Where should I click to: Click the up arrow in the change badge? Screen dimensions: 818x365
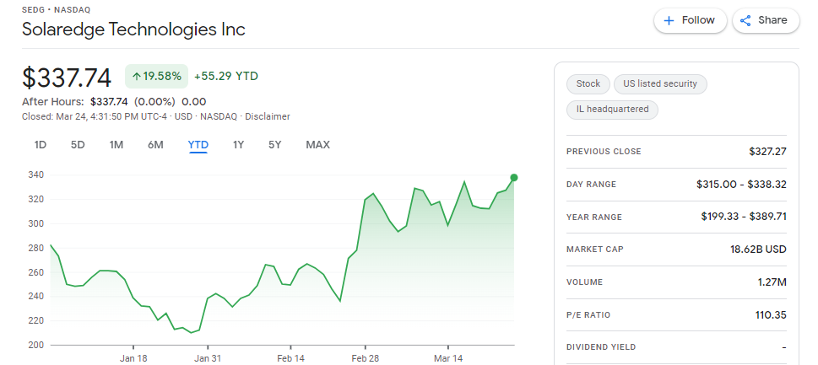[136, 77]
